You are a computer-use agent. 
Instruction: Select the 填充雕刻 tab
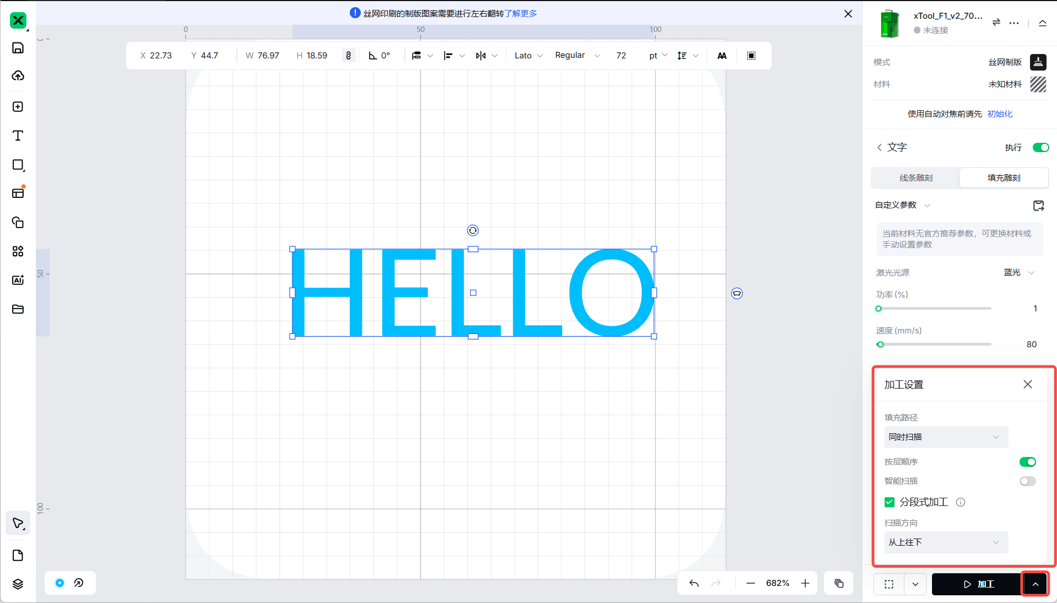point(1004,178)
